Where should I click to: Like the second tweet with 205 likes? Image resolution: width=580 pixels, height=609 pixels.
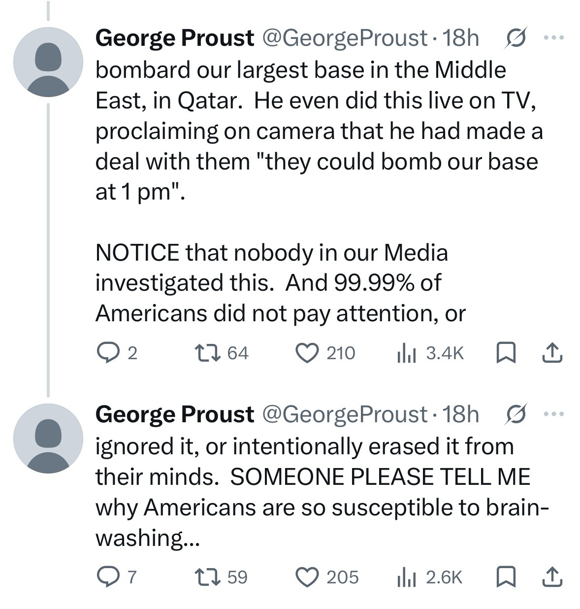click(307, 576)
